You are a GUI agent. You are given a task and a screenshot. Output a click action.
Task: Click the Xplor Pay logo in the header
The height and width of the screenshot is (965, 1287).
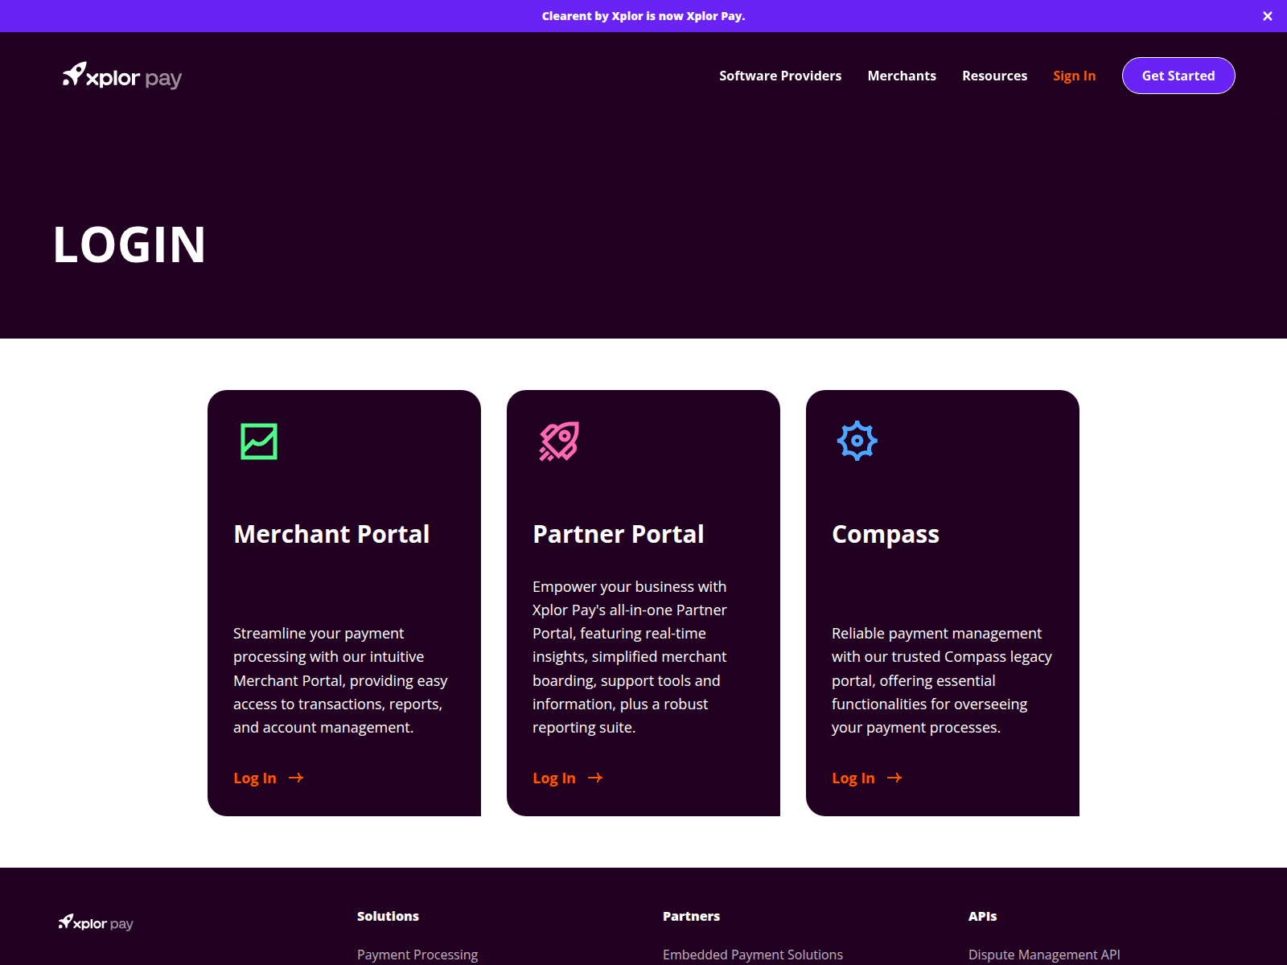point(121,76)
